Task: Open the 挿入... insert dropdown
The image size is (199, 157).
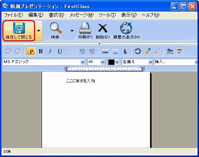Action: pos(176,62)
